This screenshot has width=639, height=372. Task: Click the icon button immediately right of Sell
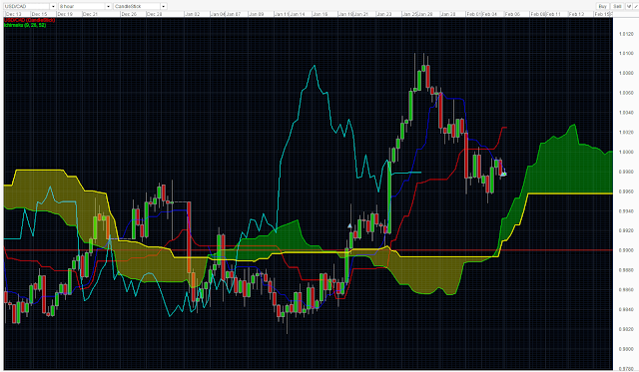tap(628, 6)
